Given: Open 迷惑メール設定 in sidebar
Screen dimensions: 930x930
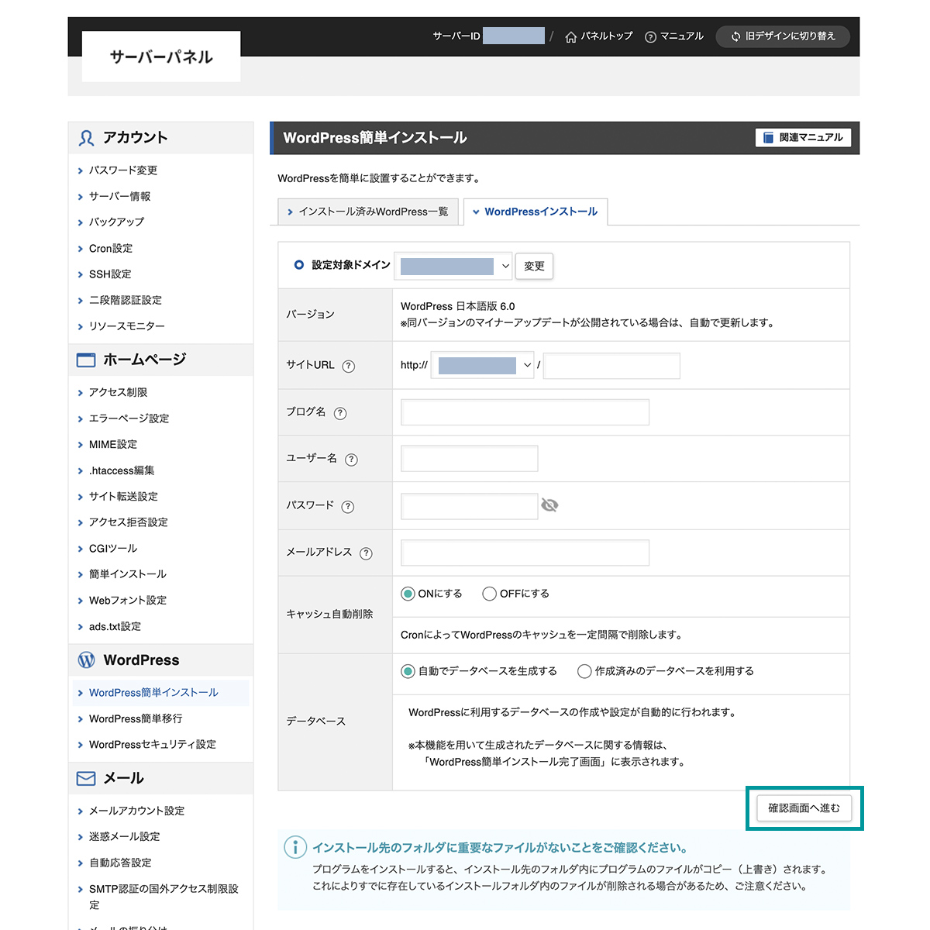Looking at the screenshot, I should pos(125,837).
